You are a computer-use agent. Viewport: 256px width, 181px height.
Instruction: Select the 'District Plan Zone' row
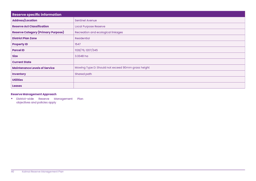point(26,38)
